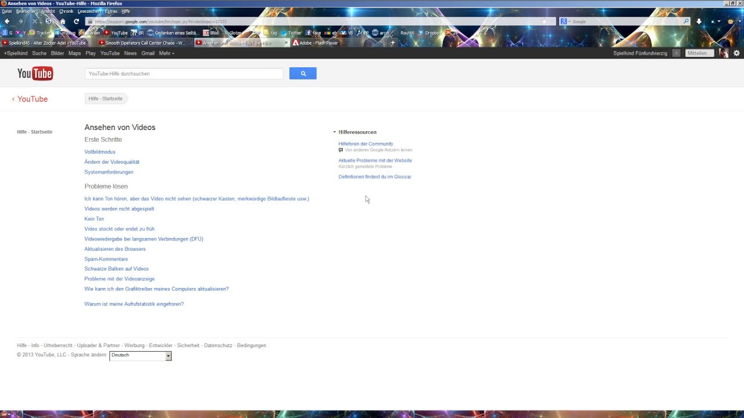Open 'Systemanforderungen' article

tap(109, 172)
